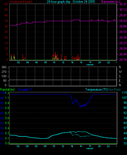Click the Barometer (in.) axis title
The image size is (127, 155).
coord(111,2)
